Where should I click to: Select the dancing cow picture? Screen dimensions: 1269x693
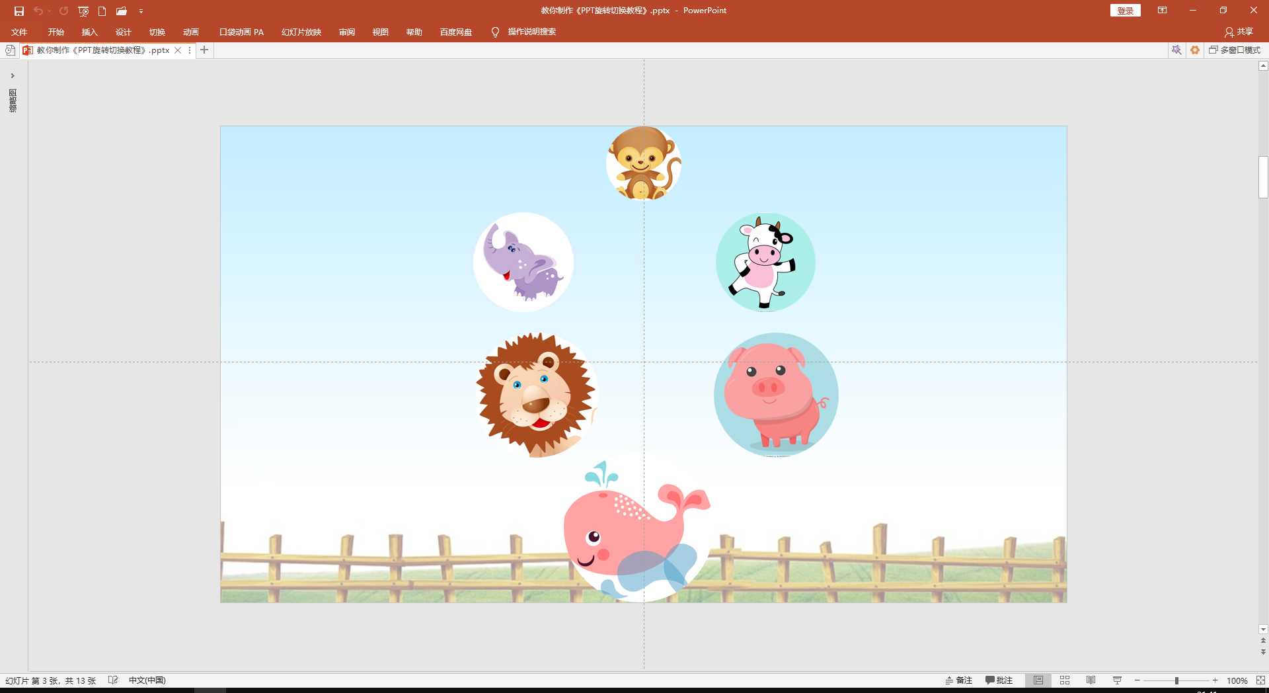(765, 262)
